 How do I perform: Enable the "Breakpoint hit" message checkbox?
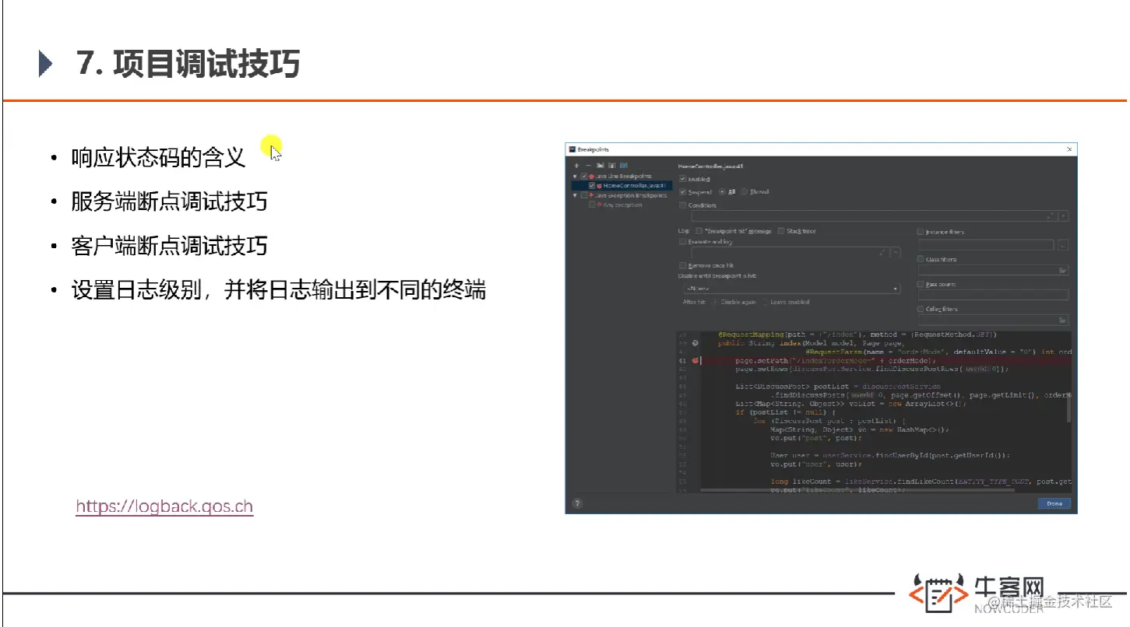(699, 231)
